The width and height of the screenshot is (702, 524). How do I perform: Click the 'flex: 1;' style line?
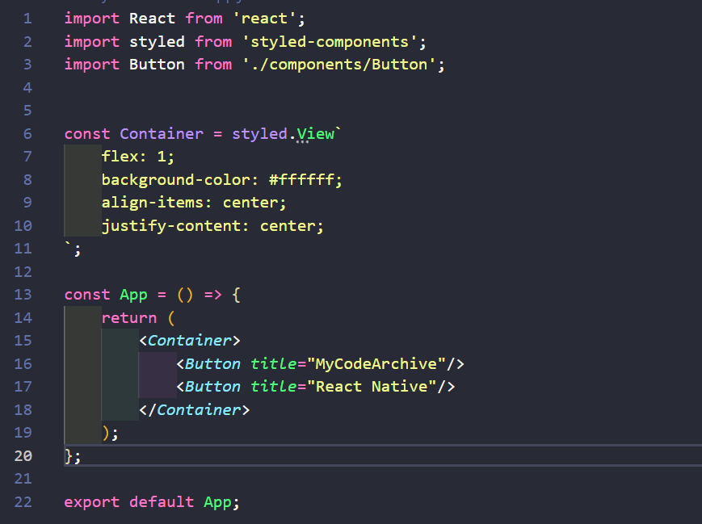138,157
